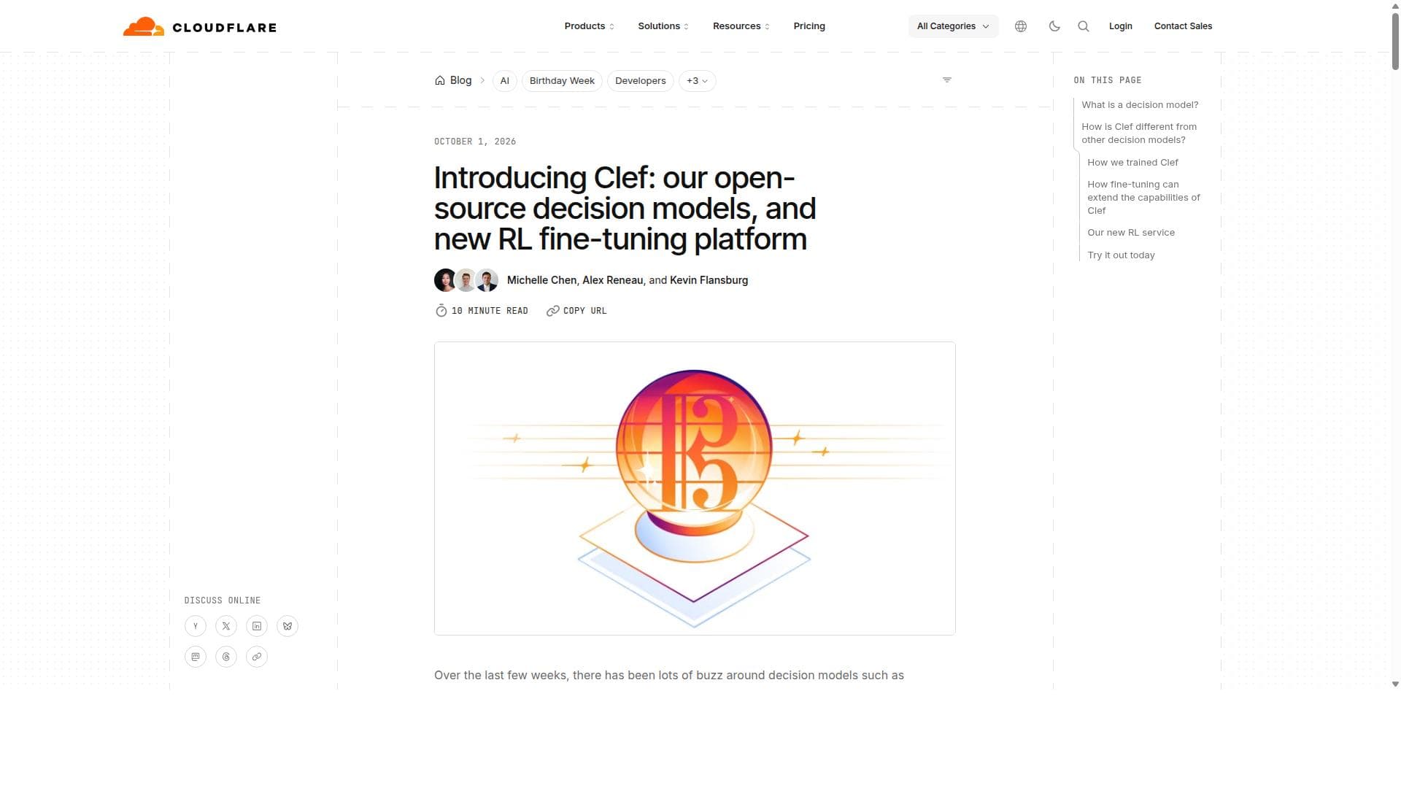Image resolution: width=1401 pixels, height=788 pixels.
Task: Jump to "Try it out today" section
Action: (x=1121, y=255)
